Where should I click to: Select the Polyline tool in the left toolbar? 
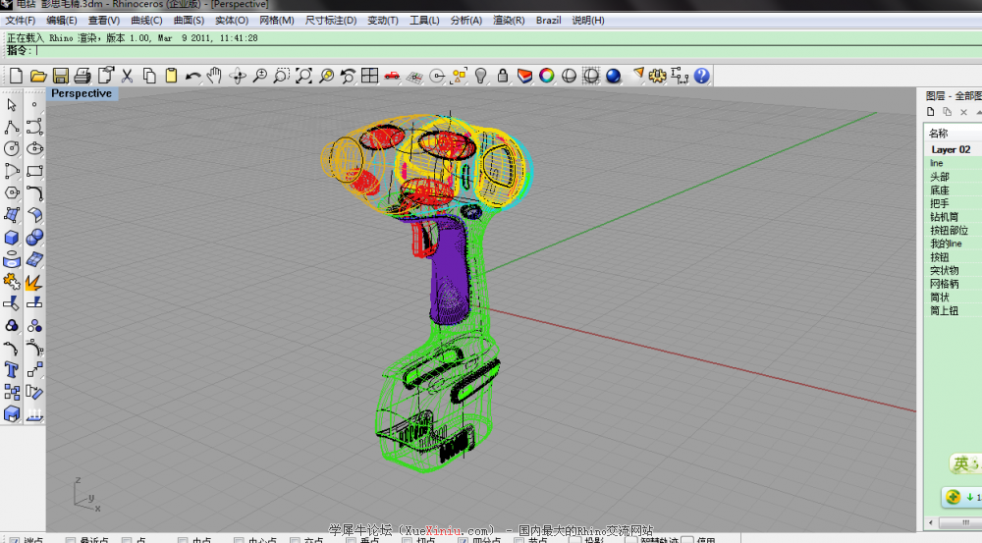pyautogui.click(x=11, y=127)
